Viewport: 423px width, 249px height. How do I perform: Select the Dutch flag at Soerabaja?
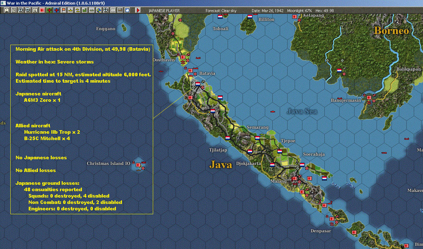pyautogui.click(x=302, y=165)
